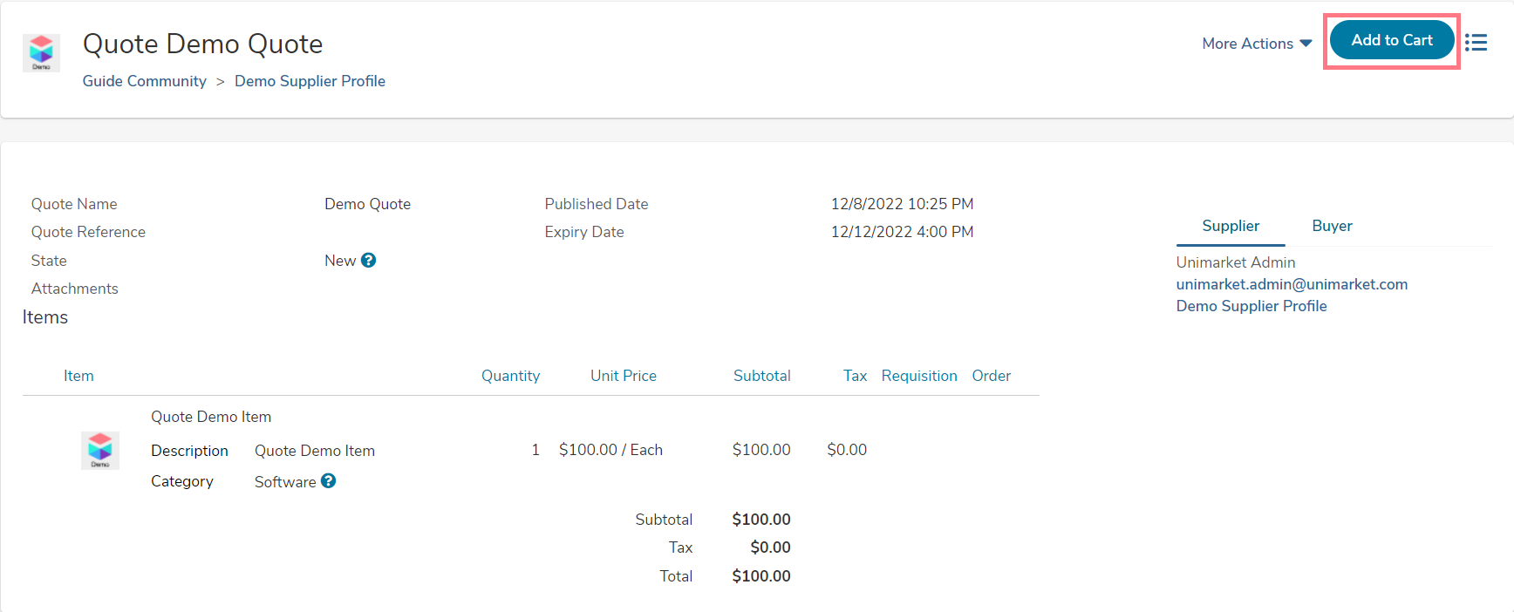The image size is (1514, 612).
Task: Click the unimarket.admin@unimarket.com email link
Action: 1292,284
